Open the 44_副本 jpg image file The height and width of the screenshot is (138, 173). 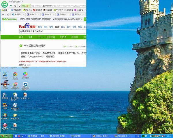click(25, 96)
